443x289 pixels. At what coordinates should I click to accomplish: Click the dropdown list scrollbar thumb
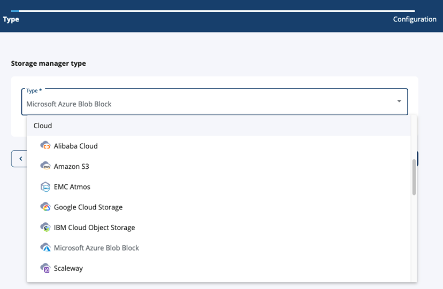(414, 177)
